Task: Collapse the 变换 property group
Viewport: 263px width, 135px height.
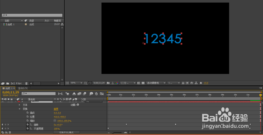Action: 19,109
